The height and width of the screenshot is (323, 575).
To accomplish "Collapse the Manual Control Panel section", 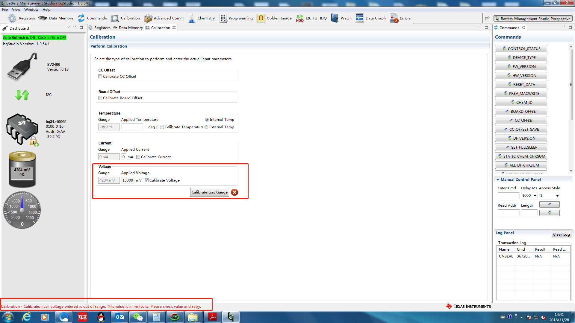I will point(498,180).
